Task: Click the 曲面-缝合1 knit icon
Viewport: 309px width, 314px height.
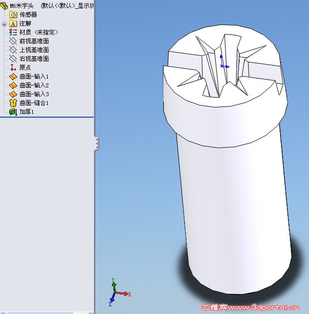Action: coord(13,103)
